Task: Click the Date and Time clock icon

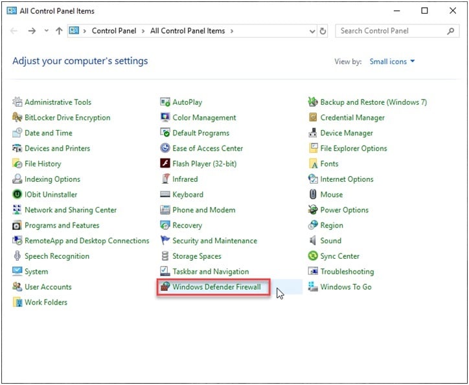Action: click(x=17, y=133)
